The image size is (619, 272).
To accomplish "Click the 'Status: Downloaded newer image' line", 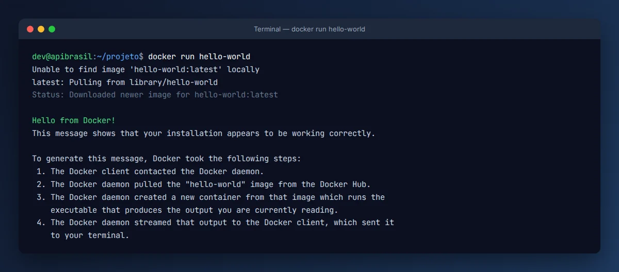I will pyautogui.click(x=155, y=95).
